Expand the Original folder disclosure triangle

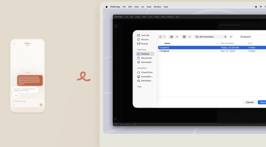159,51
